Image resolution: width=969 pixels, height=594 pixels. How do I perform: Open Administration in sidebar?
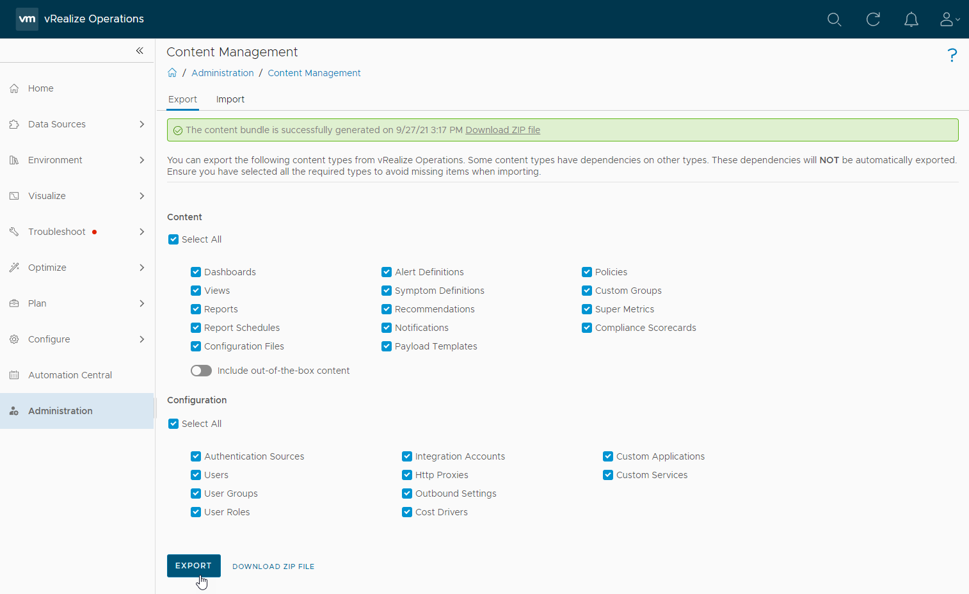[x=77, y=411]
